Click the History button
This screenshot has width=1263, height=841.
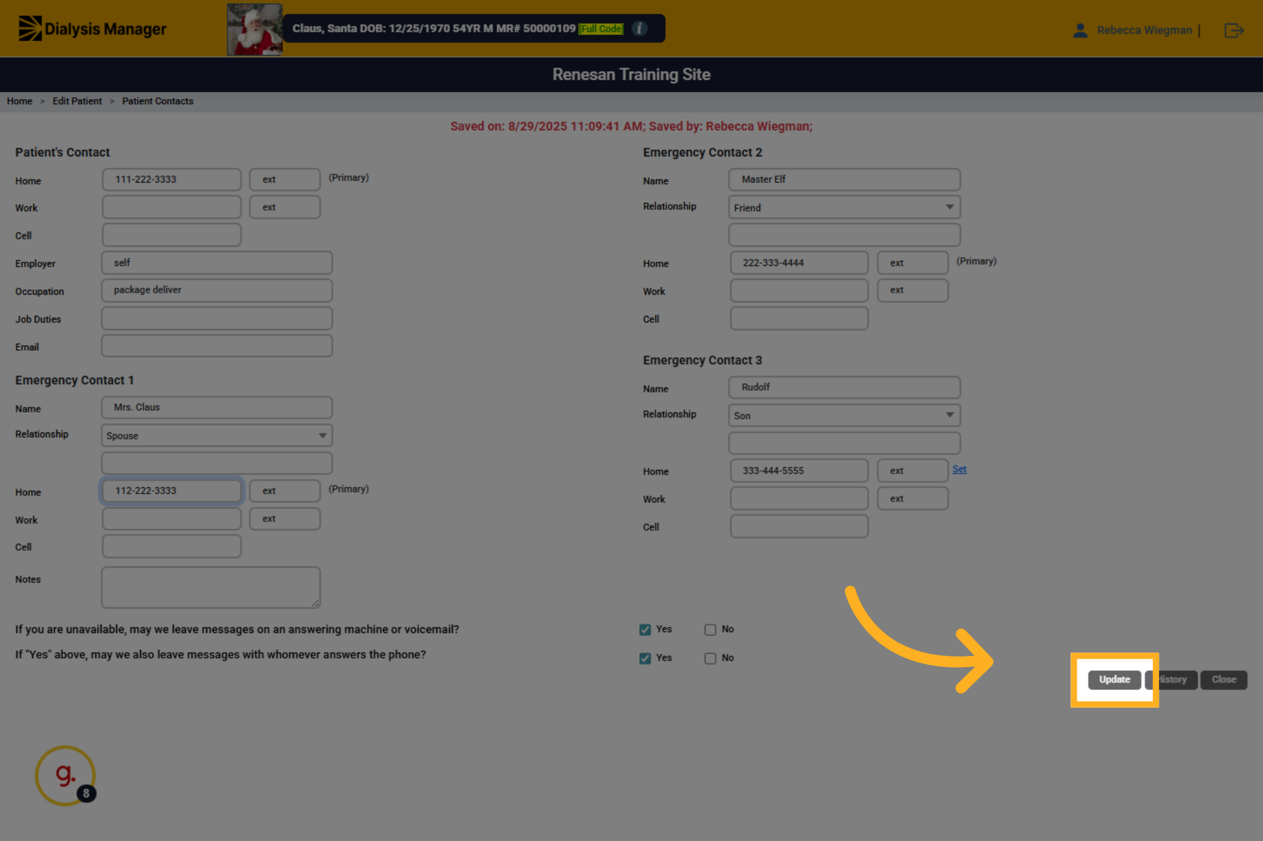1171,680
